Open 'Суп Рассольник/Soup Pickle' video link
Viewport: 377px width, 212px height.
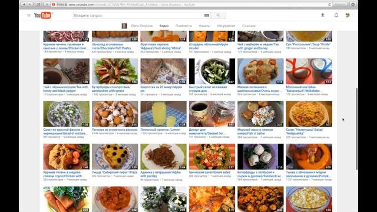coord(308,45)
